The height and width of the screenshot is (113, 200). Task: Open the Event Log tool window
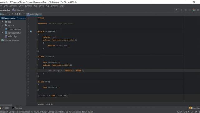195,108
